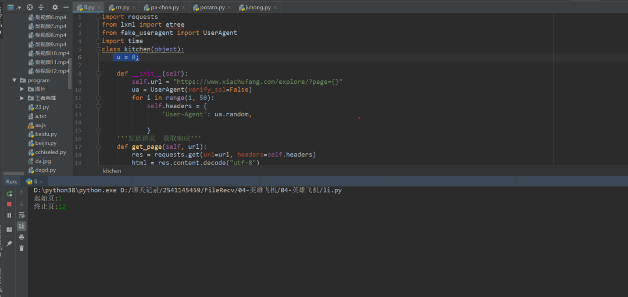Open project panel settings gear
This screenshot has height=297, width=628.
coord(55,7)
